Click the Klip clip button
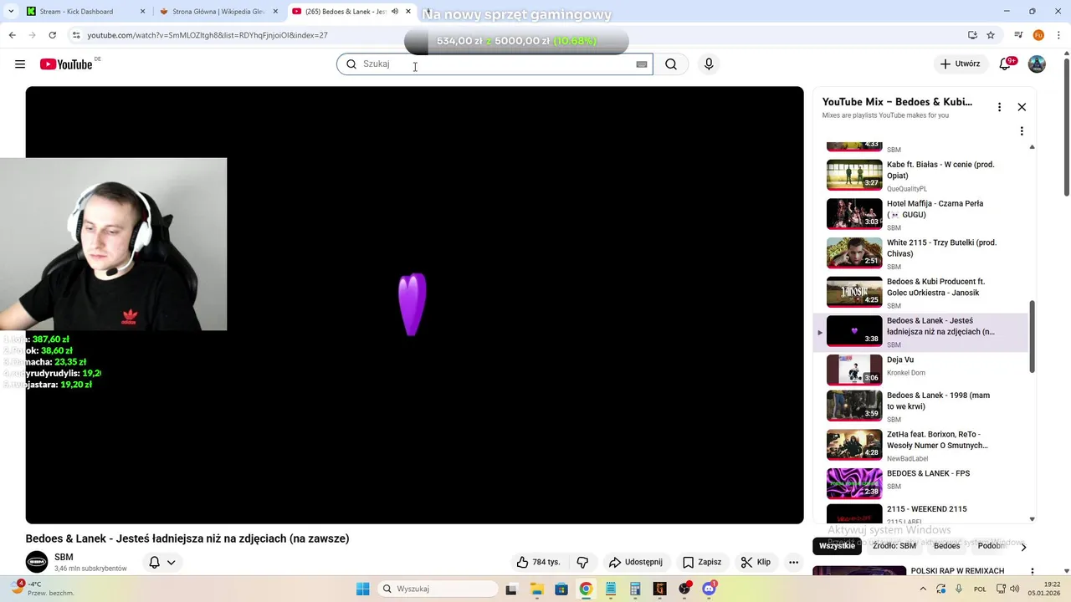1071x602 pixels. 756,563
